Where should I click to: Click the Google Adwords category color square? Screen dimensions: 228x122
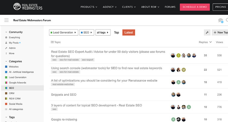click(x=6, y=83)
